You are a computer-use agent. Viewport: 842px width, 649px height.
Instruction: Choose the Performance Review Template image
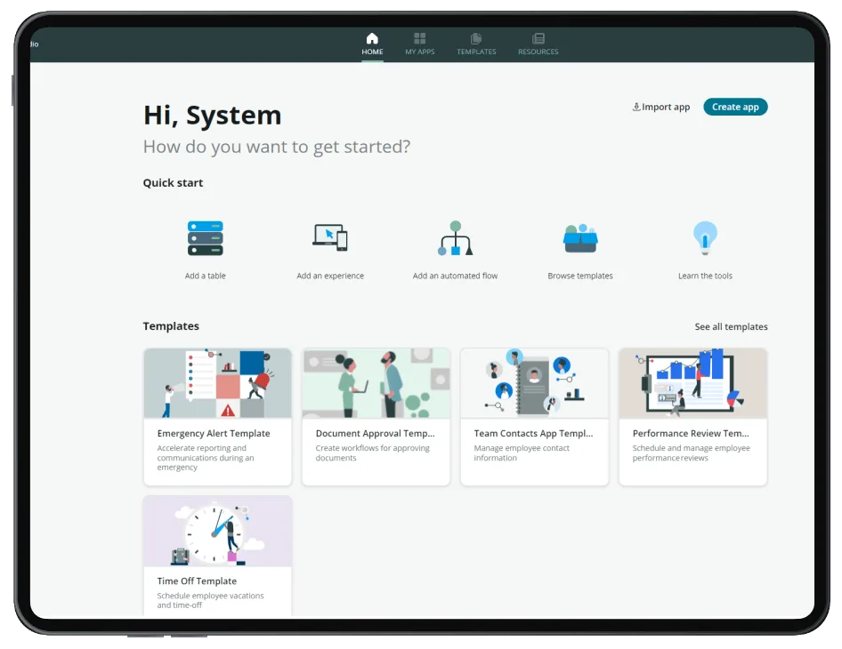pos(692,383)
